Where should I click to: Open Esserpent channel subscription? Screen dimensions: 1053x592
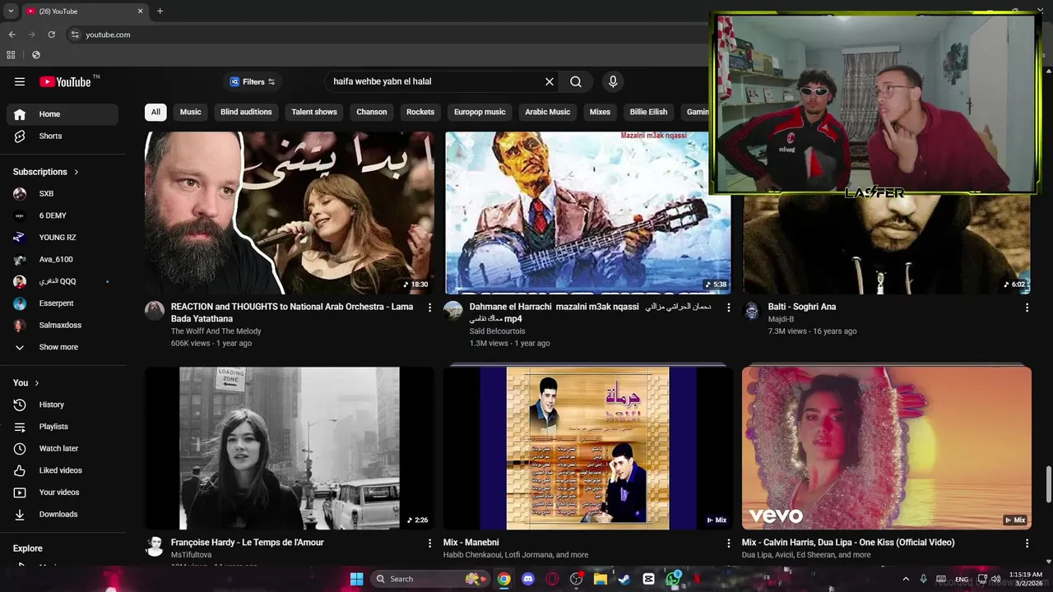[63, 303]
